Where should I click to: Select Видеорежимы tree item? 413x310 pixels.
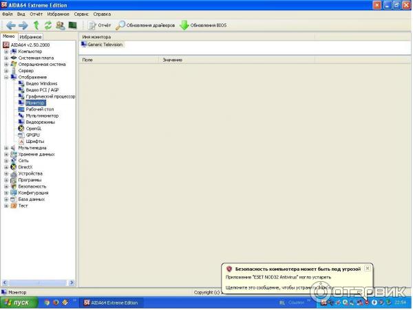coord(41,122)
